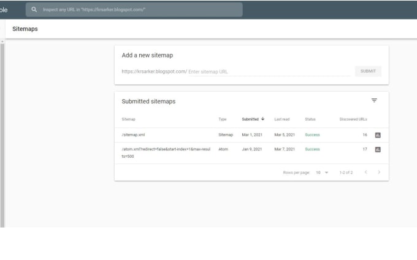Click the Jan 9, 2021 submitted date
Screen dimensions: 417x260
coord(251,149)
